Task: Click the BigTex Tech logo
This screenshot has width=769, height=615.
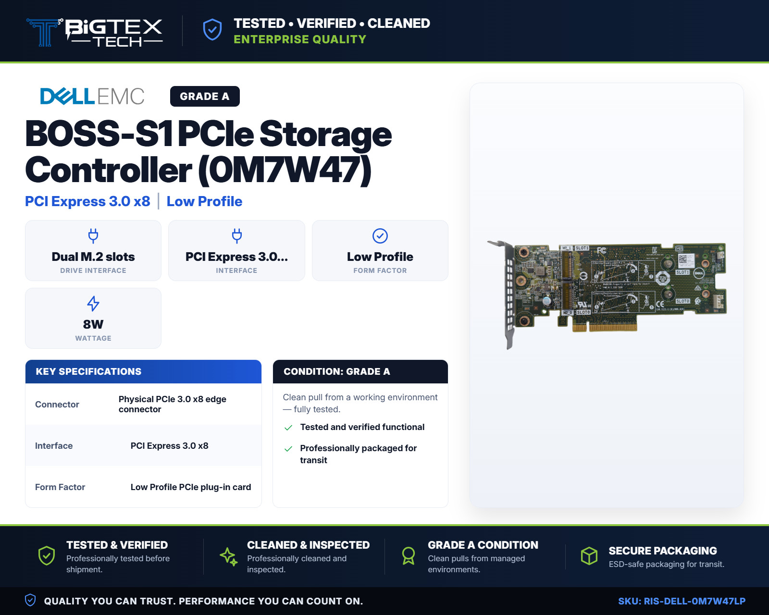Action: point(95,32)
